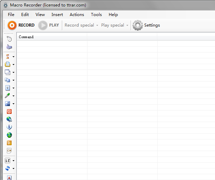The image size is (215, 180).
Task: Expand the eyedropper options arrow
Action: pos(13,96)
